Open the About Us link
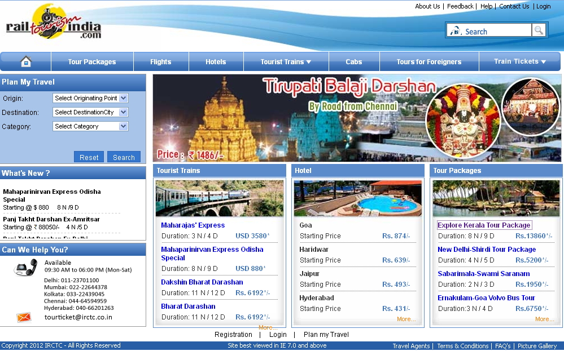This screenshot has width=564, height=351. [427, 6]
